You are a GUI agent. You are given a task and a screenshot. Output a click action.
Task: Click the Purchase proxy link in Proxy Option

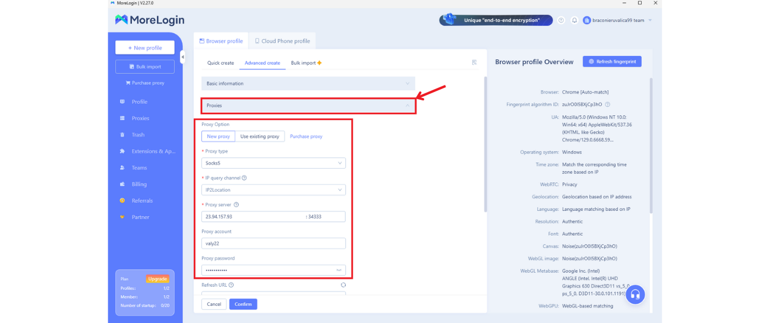306,137
